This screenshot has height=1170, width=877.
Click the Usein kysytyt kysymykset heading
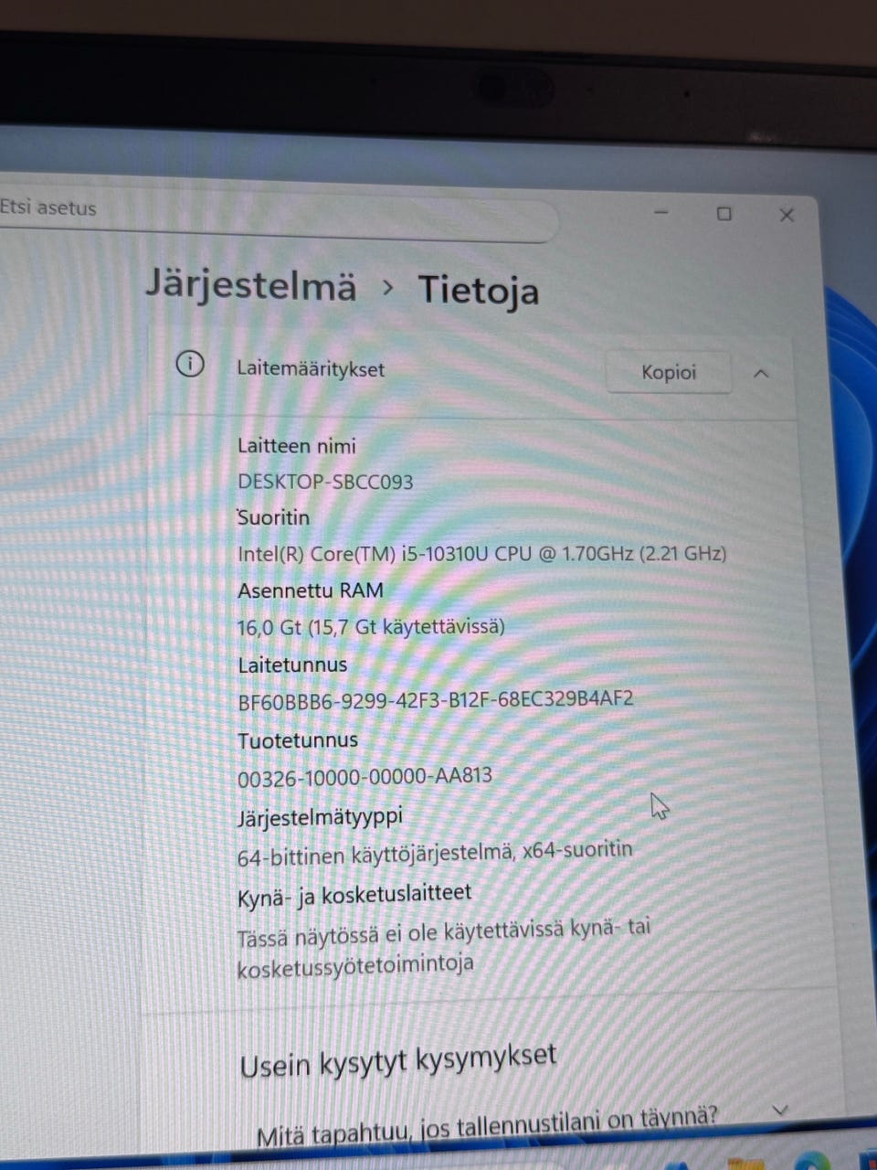pos(398,1062)
